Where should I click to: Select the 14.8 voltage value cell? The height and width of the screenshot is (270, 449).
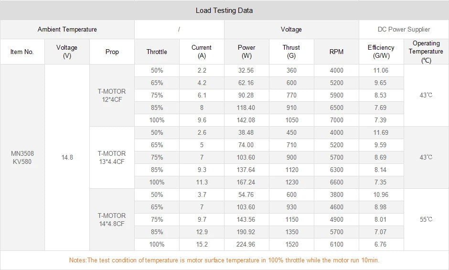pyautogui.click(x=67, y=157)
